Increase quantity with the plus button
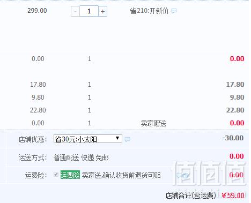This screenshot has width=251, height=203. [x=103, y=11]
